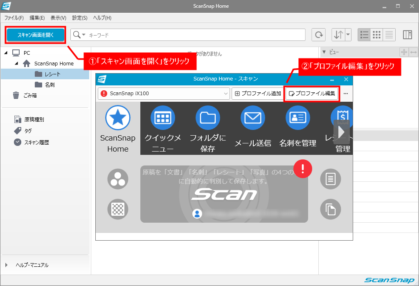
Task: Click the PC computer icon in tree
Action: pos(16,53)
